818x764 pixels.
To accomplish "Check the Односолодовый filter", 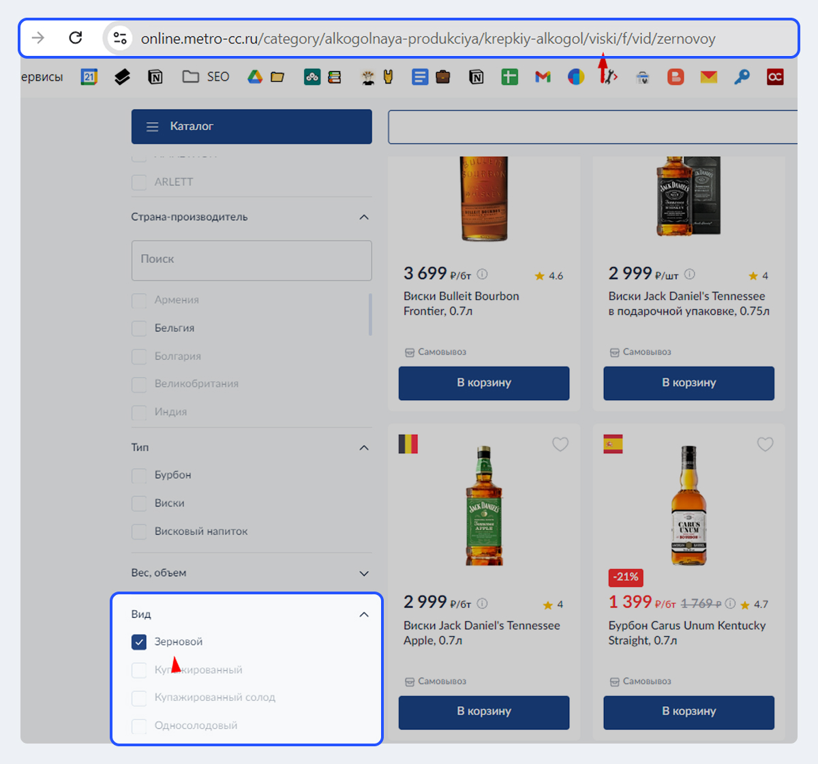I will pos(139,726).
